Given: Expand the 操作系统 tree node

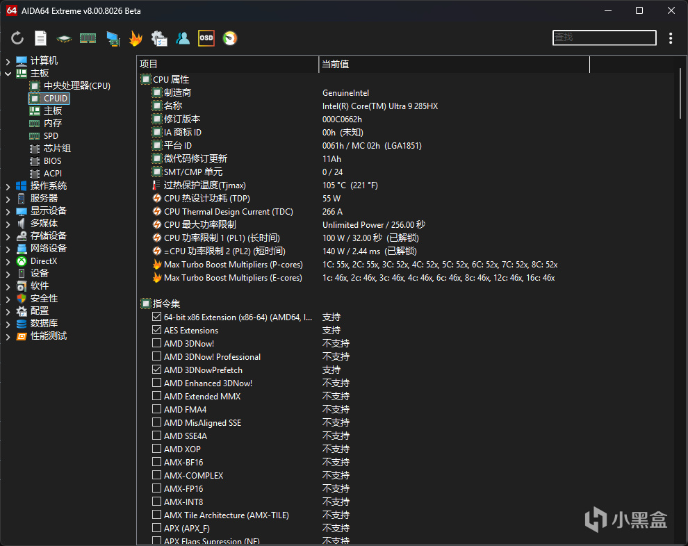Looking at the screenshot, I should point(8,186).
